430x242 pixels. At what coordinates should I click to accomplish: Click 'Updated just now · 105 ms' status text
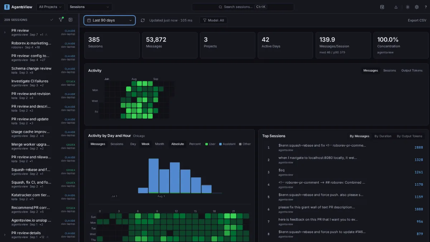coord(171,20)
